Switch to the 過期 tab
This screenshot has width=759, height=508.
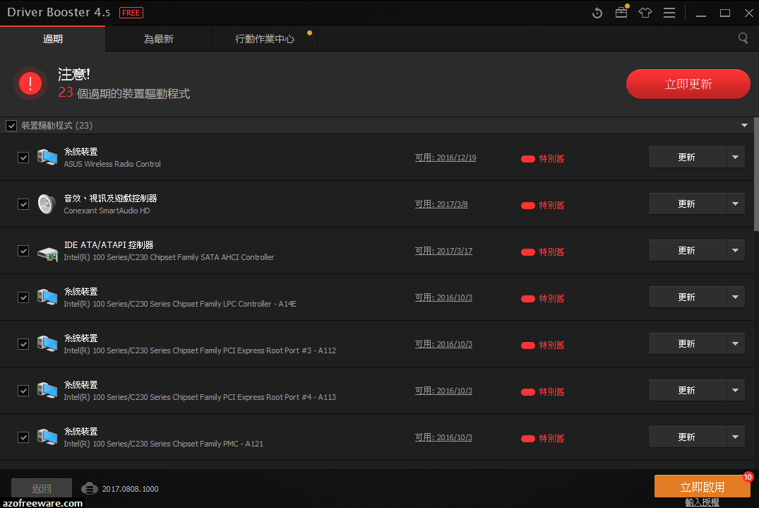coord(52,39)
